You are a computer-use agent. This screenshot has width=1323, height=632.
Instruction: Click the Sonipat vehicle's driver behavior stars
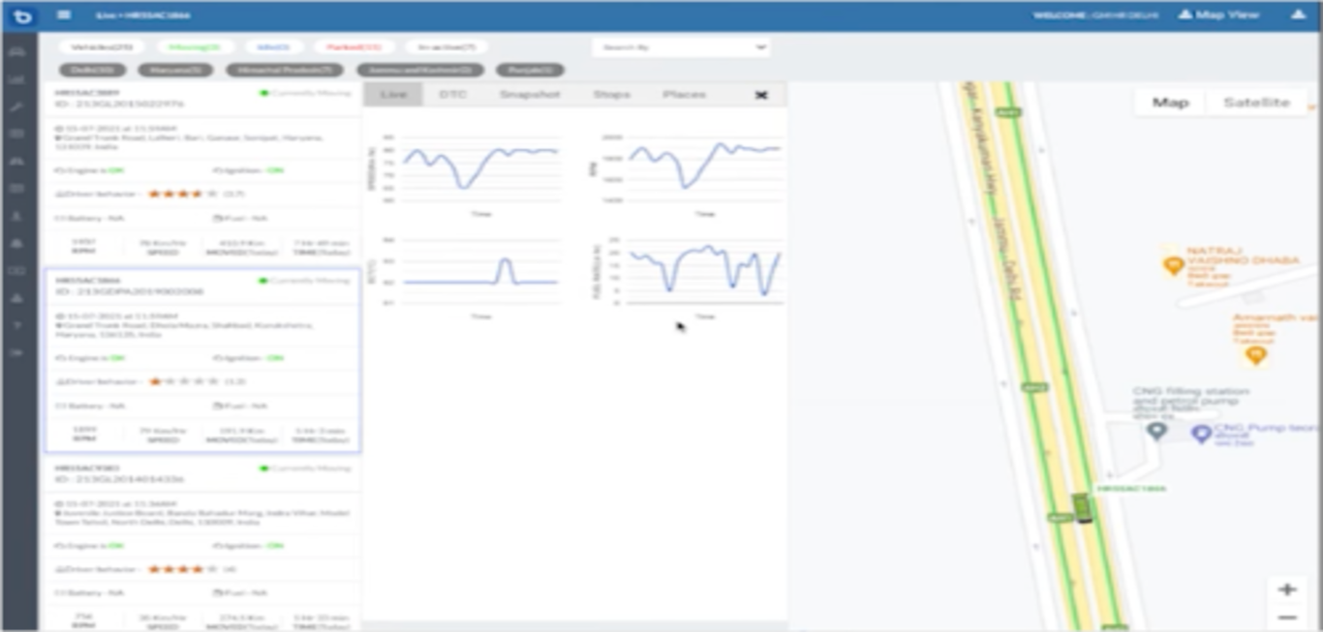(x=183, y=194)
